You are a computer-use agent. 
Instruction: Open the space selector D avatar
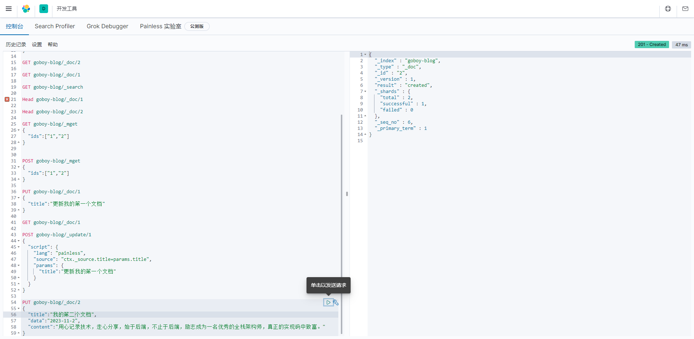[44, 9]
